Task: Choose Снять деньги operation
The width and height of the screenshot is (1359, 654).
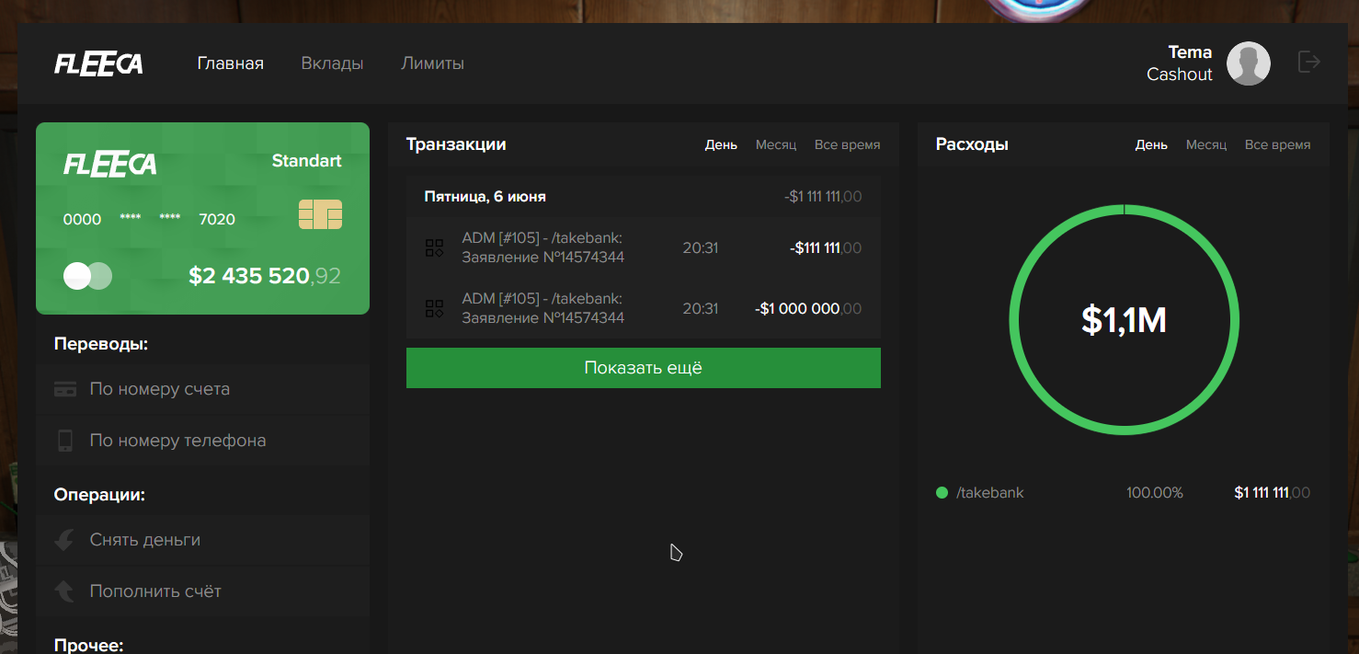Action: click(202, 540)
